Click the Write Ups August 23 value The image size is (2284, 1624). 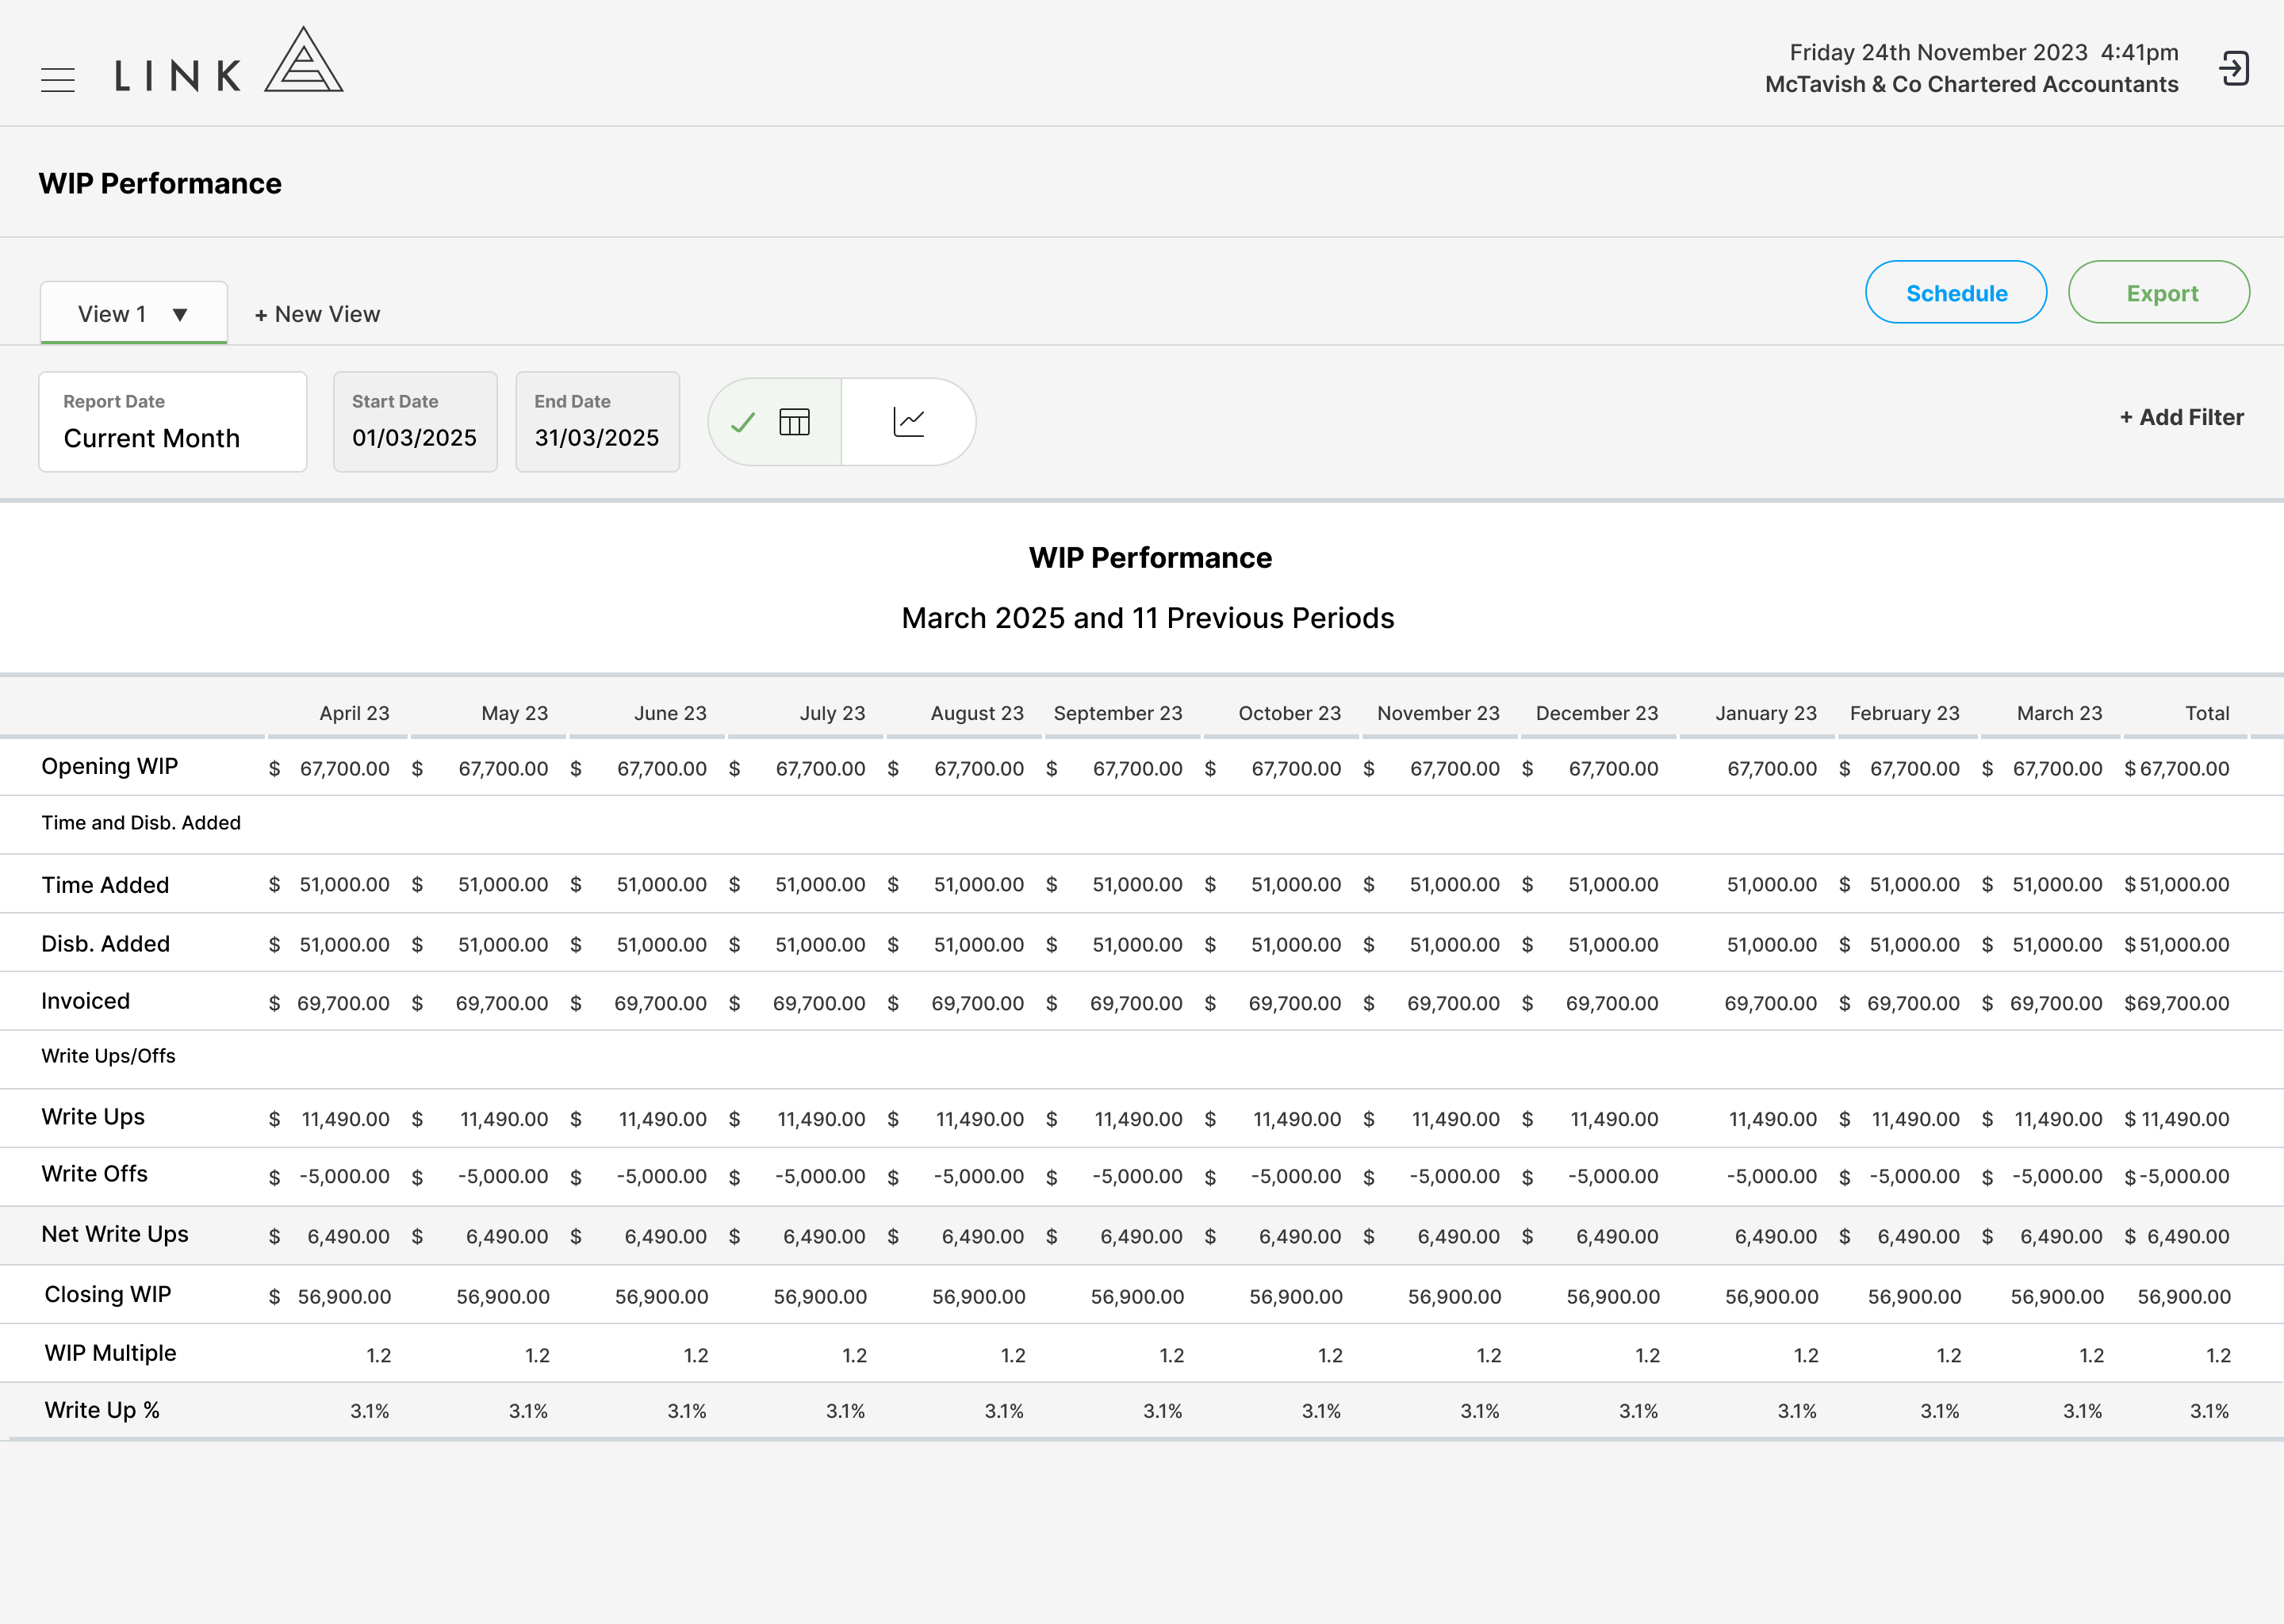pyautogui.click(x=980, y=1120)
